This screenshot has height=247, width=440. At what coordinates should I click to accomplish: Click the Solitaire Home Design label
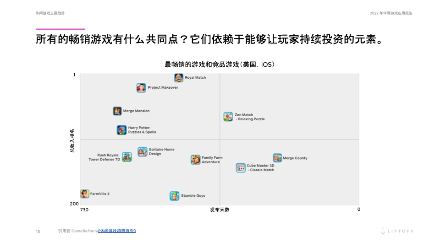(x=162, y=151)
